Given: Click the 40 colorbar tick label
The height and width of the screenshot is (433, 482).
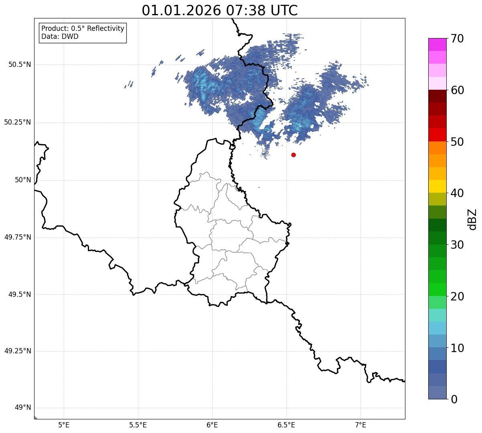Looking at the screenshot, I should 457,193.
